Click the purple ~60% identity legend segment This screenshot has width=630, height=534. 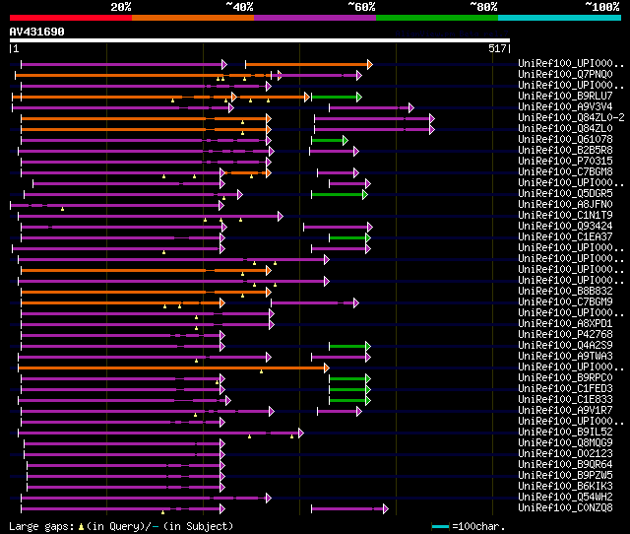(315, 18)
